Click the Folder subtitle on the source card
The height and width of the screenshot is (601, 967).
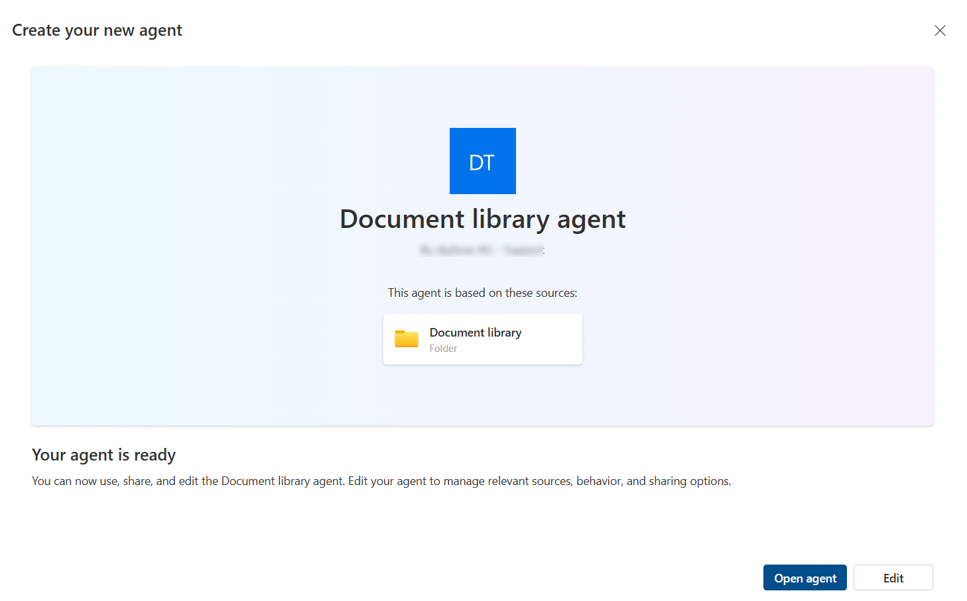(x=443, y=348)
